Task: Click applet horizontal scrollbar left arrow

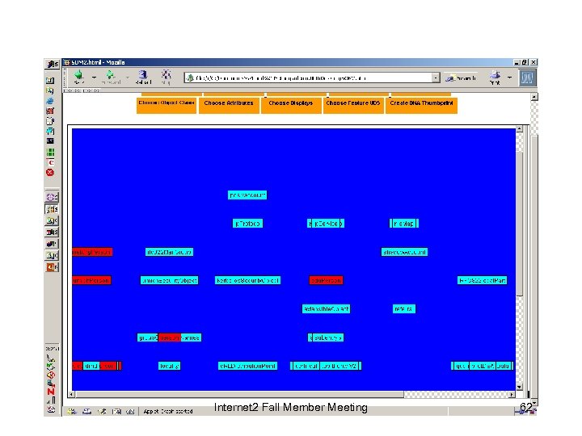Action: pos(72,395)
